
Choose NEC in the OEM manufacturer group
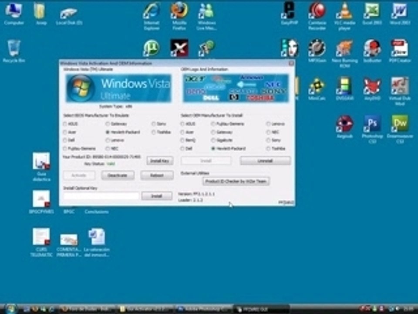pyautogui.click(x=268, y=132)
